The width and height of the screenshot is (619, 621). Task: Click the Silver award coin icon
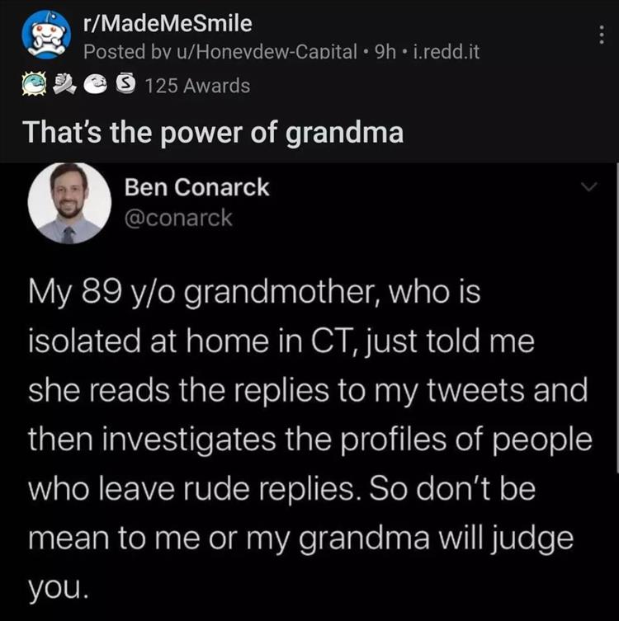point(125,85)
